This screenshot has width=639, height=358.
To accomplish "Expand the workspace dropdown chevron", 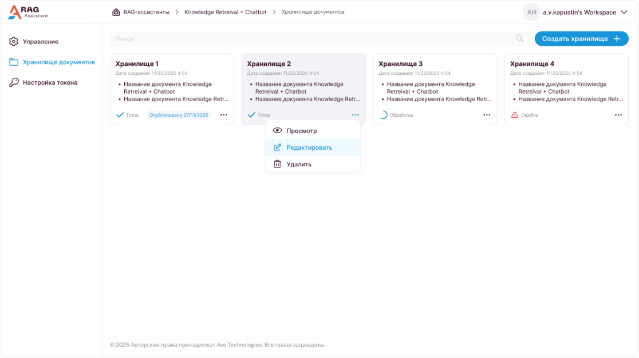I will pyautogui.click(x=624, y=12).
